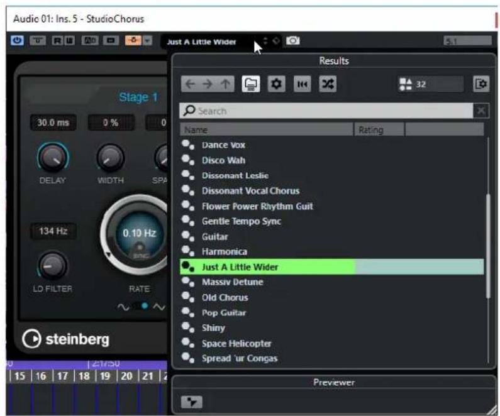Open the side-chain routing dropdown arrow

[147, 40]
